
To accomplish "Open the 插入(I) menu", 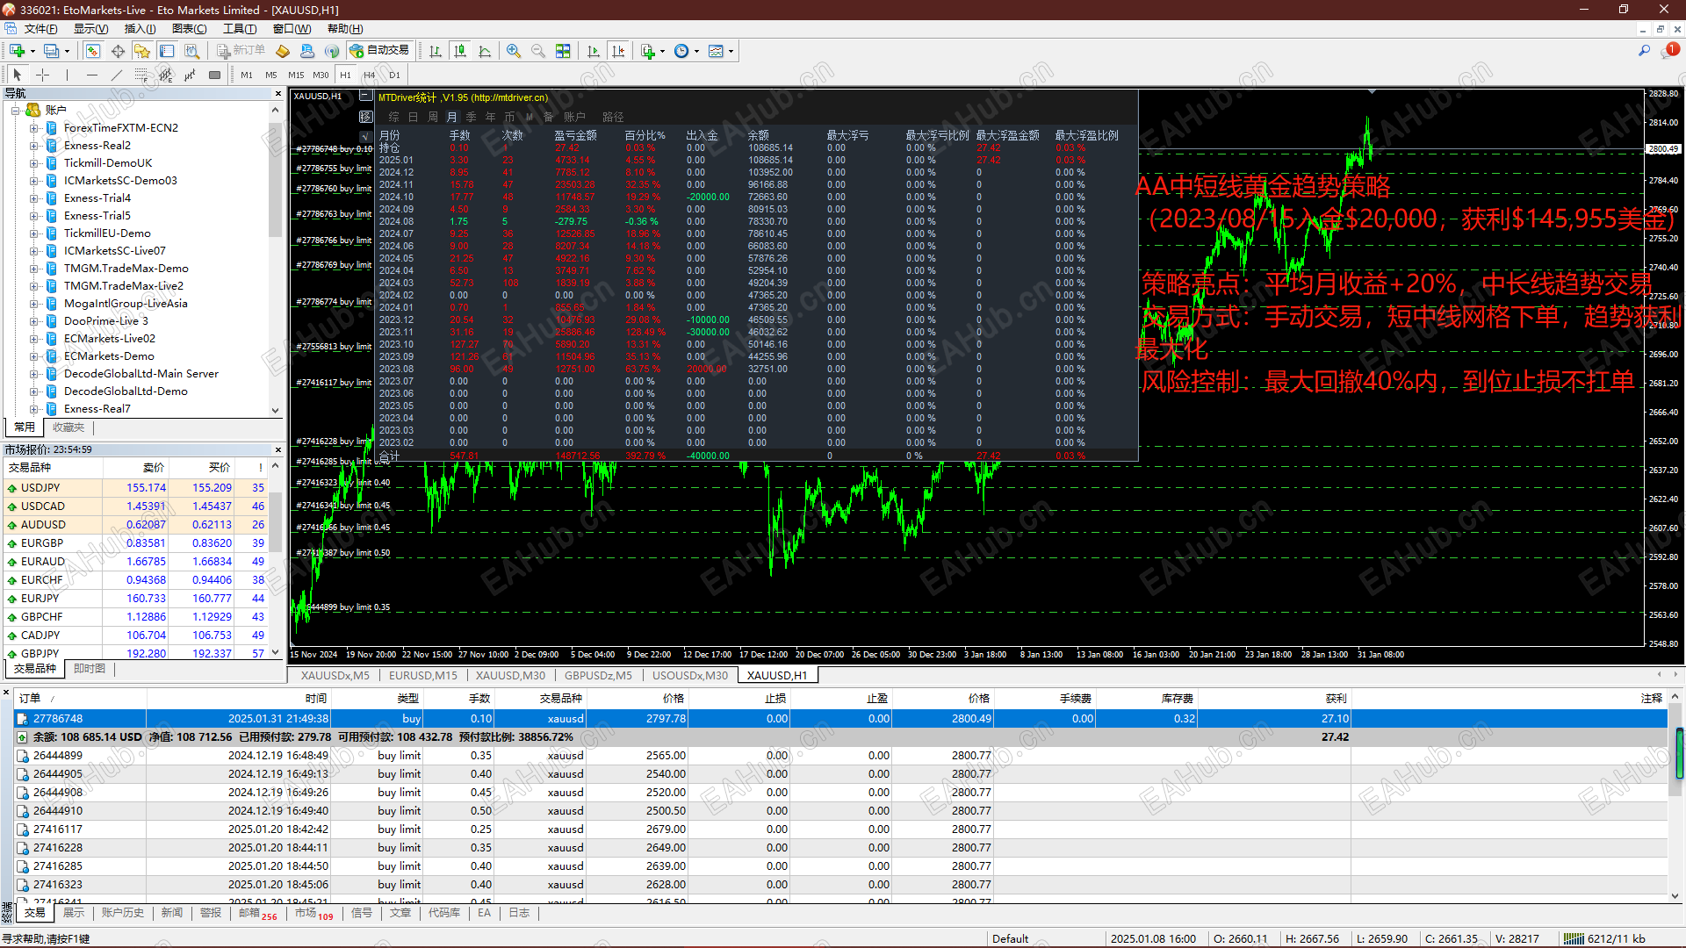I will click(x=140, y=29).
